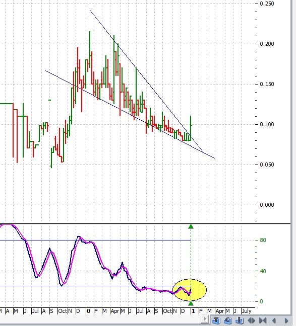296x326 pixels.
Task: Select the upper descending wedge trendline
Action: [146, 80]
